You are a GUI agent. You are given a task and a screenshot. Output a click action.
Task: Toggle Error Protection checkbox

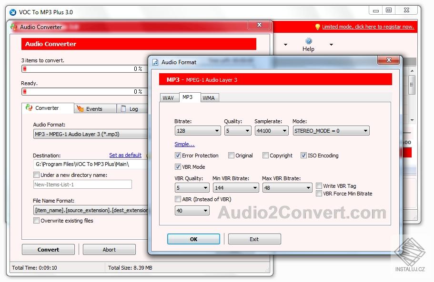point(178,156)
